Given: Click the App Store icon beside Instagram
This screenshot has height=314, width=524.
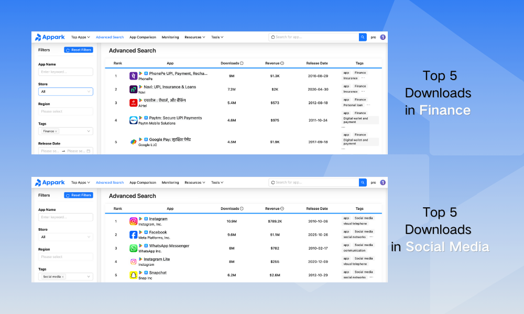Looking at the screenshot, I should 146,218.
